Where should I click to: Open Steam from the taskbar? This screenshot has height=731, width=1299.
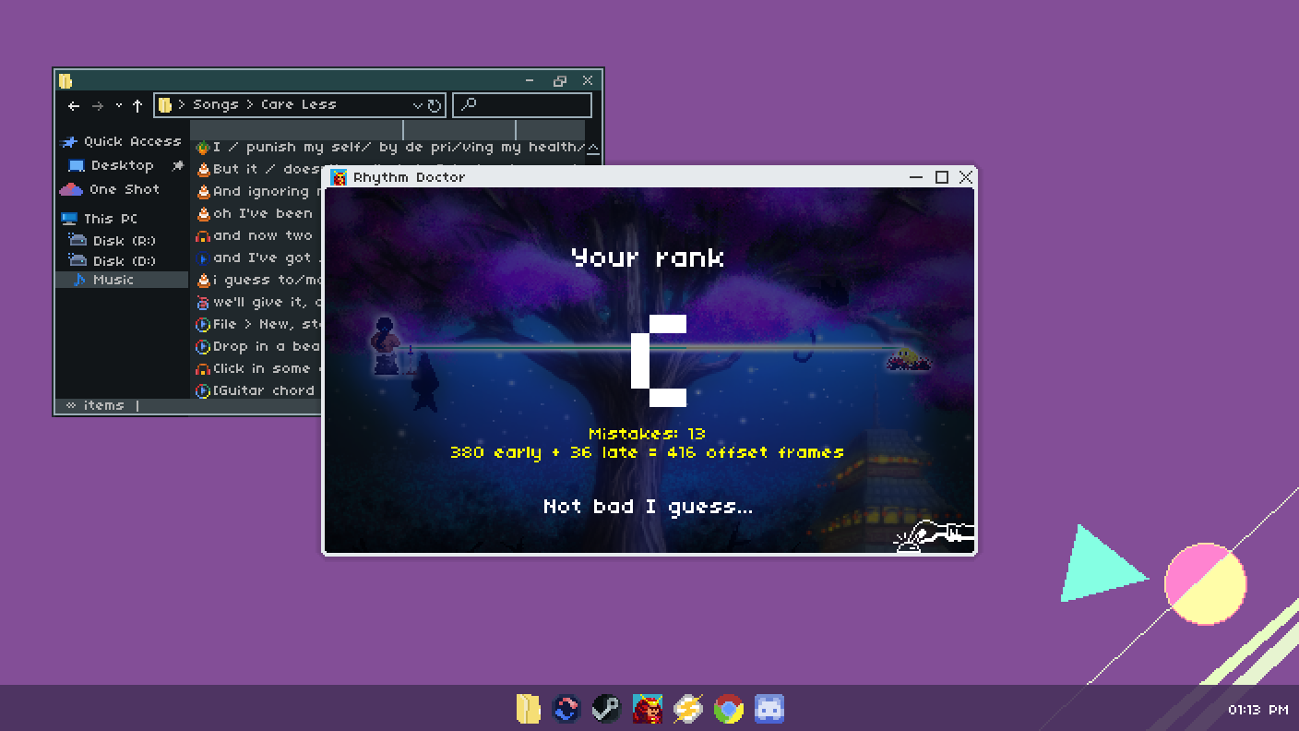tap(606, 709)
